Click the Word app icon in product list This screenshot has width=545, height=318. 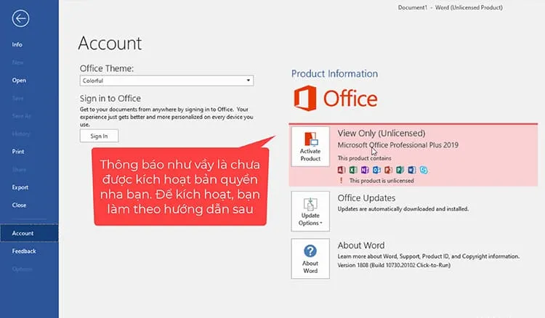point(412,170)
